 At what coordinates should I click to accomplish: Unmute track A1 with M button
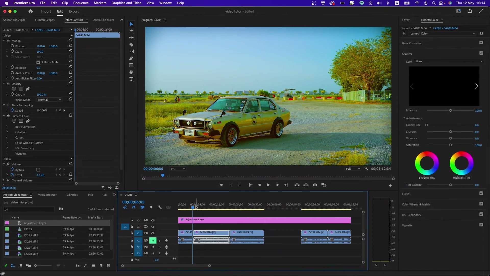click(153, 240)
